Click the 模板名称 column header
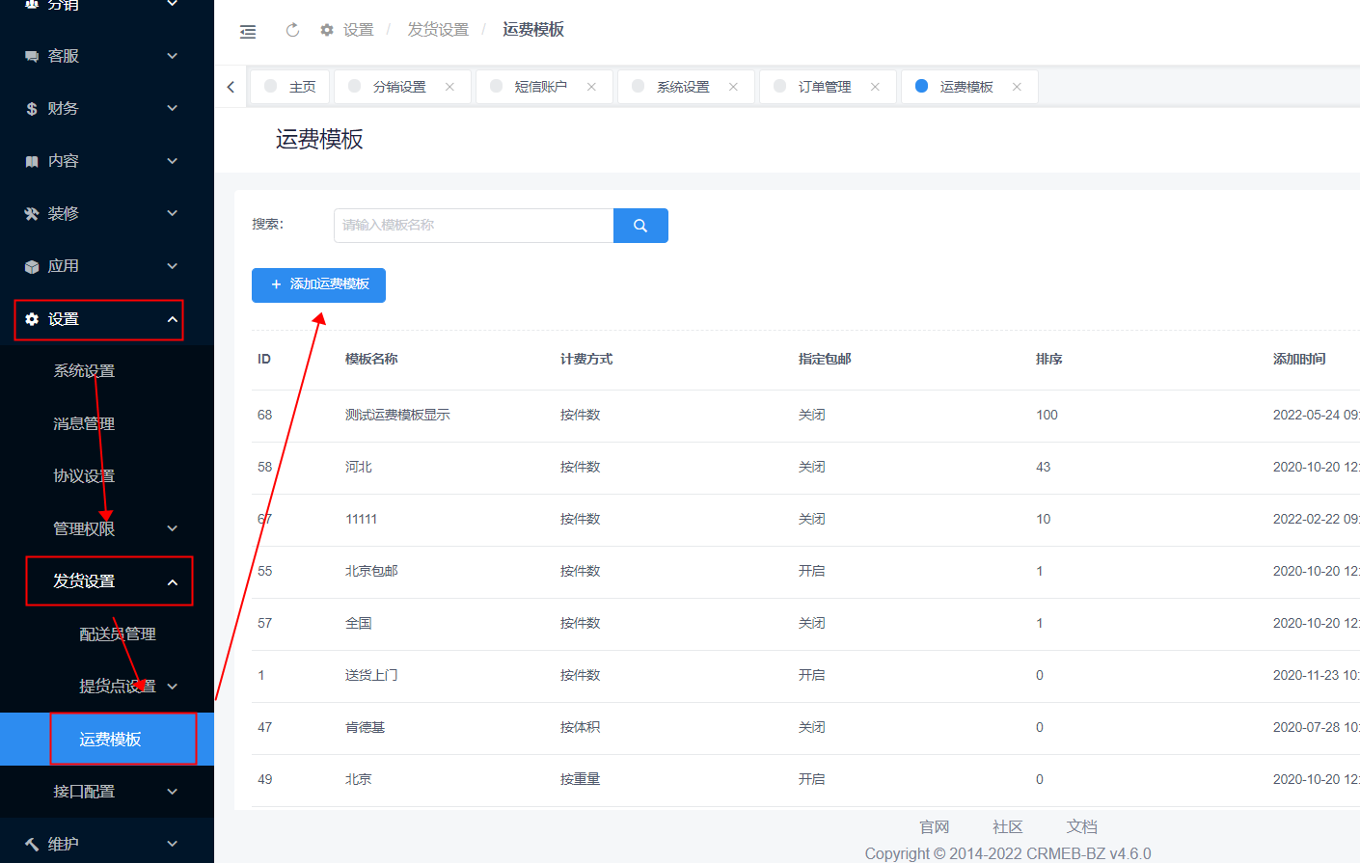Screen dimensions: 1360x863 pos(371,359)
